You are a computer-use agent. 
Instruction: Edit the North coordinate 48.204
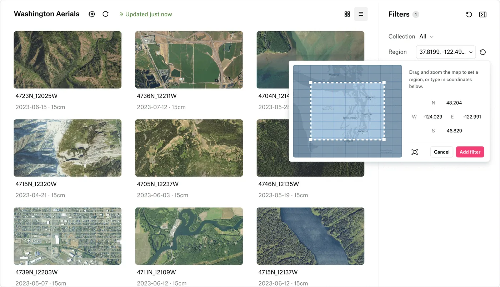(x=454, y=103)
